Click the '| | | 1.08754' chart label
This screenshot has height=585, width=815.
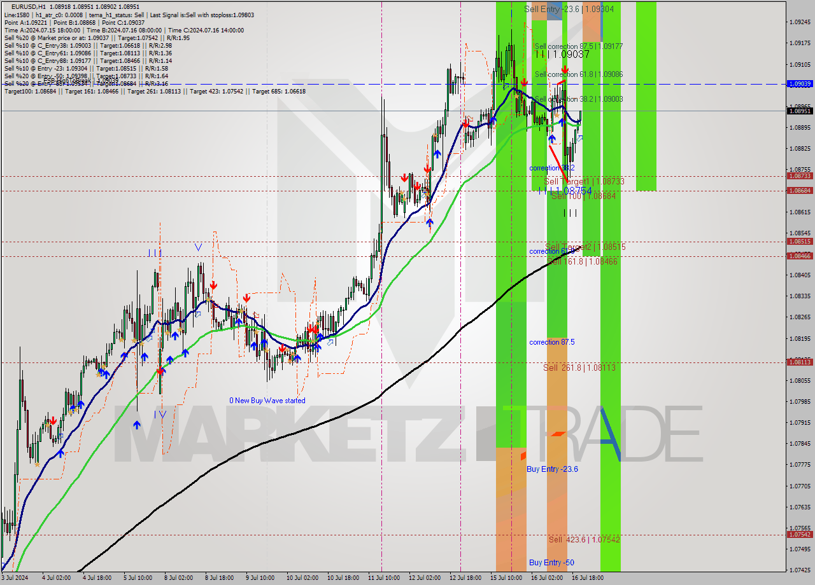[x=565, y=191]
